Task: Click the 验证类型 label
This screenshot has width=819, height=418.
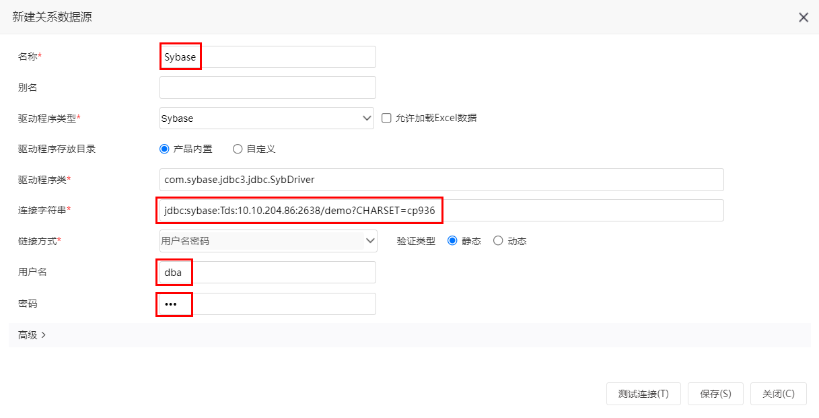Action: tap(416, 240)
